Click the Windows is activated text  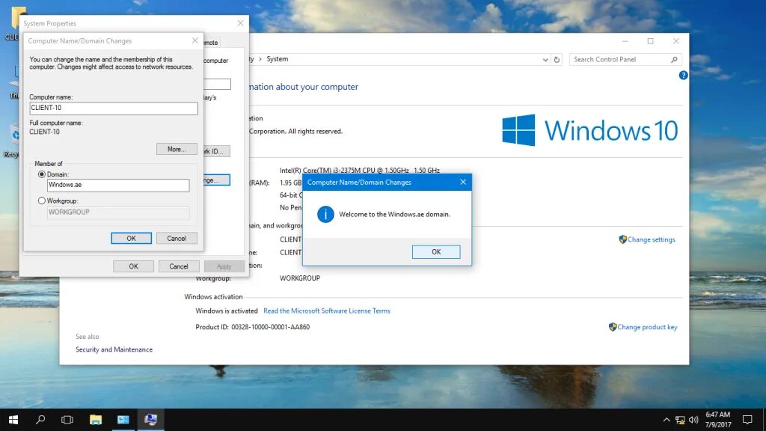coord(226,311)
